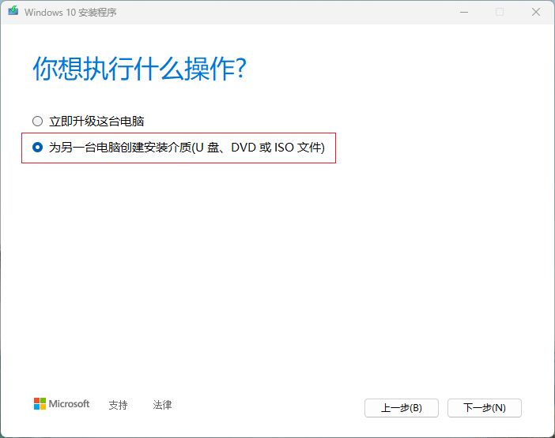Click the 下一步(N) button
Screen dimensions: 555x438
tap(484, 408)
